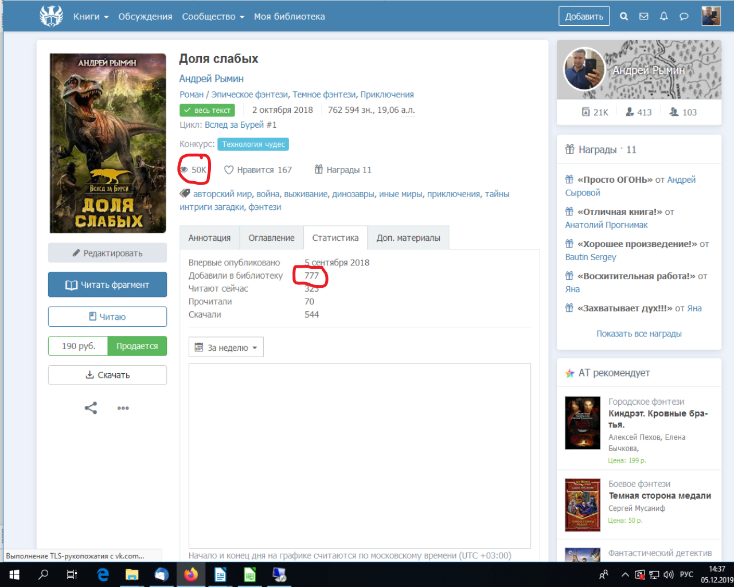Click the share icon below Download
This screenshot has height=587, width=734.
pyautogui.click(x=91, y=408)
